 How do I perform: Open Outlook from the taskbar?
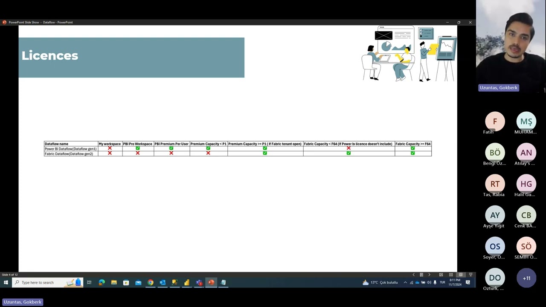(x=163, y=282)
